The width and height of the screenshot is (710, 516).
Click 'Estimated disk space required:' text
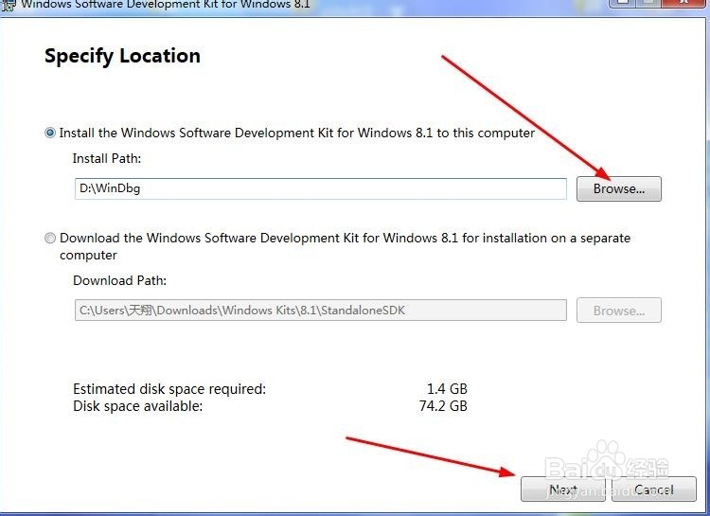(169, 389)
